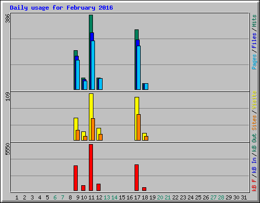260x203 pixels.
Task: Click the cyan Pages bar for day 17
Action: 139,67
